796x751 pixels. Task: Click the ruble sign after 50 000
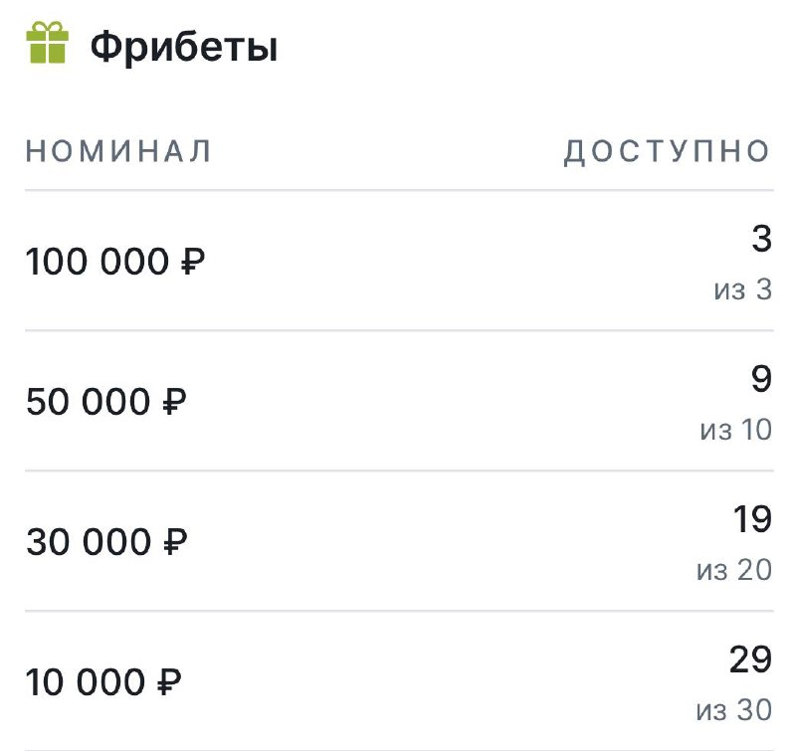point(174,403)
